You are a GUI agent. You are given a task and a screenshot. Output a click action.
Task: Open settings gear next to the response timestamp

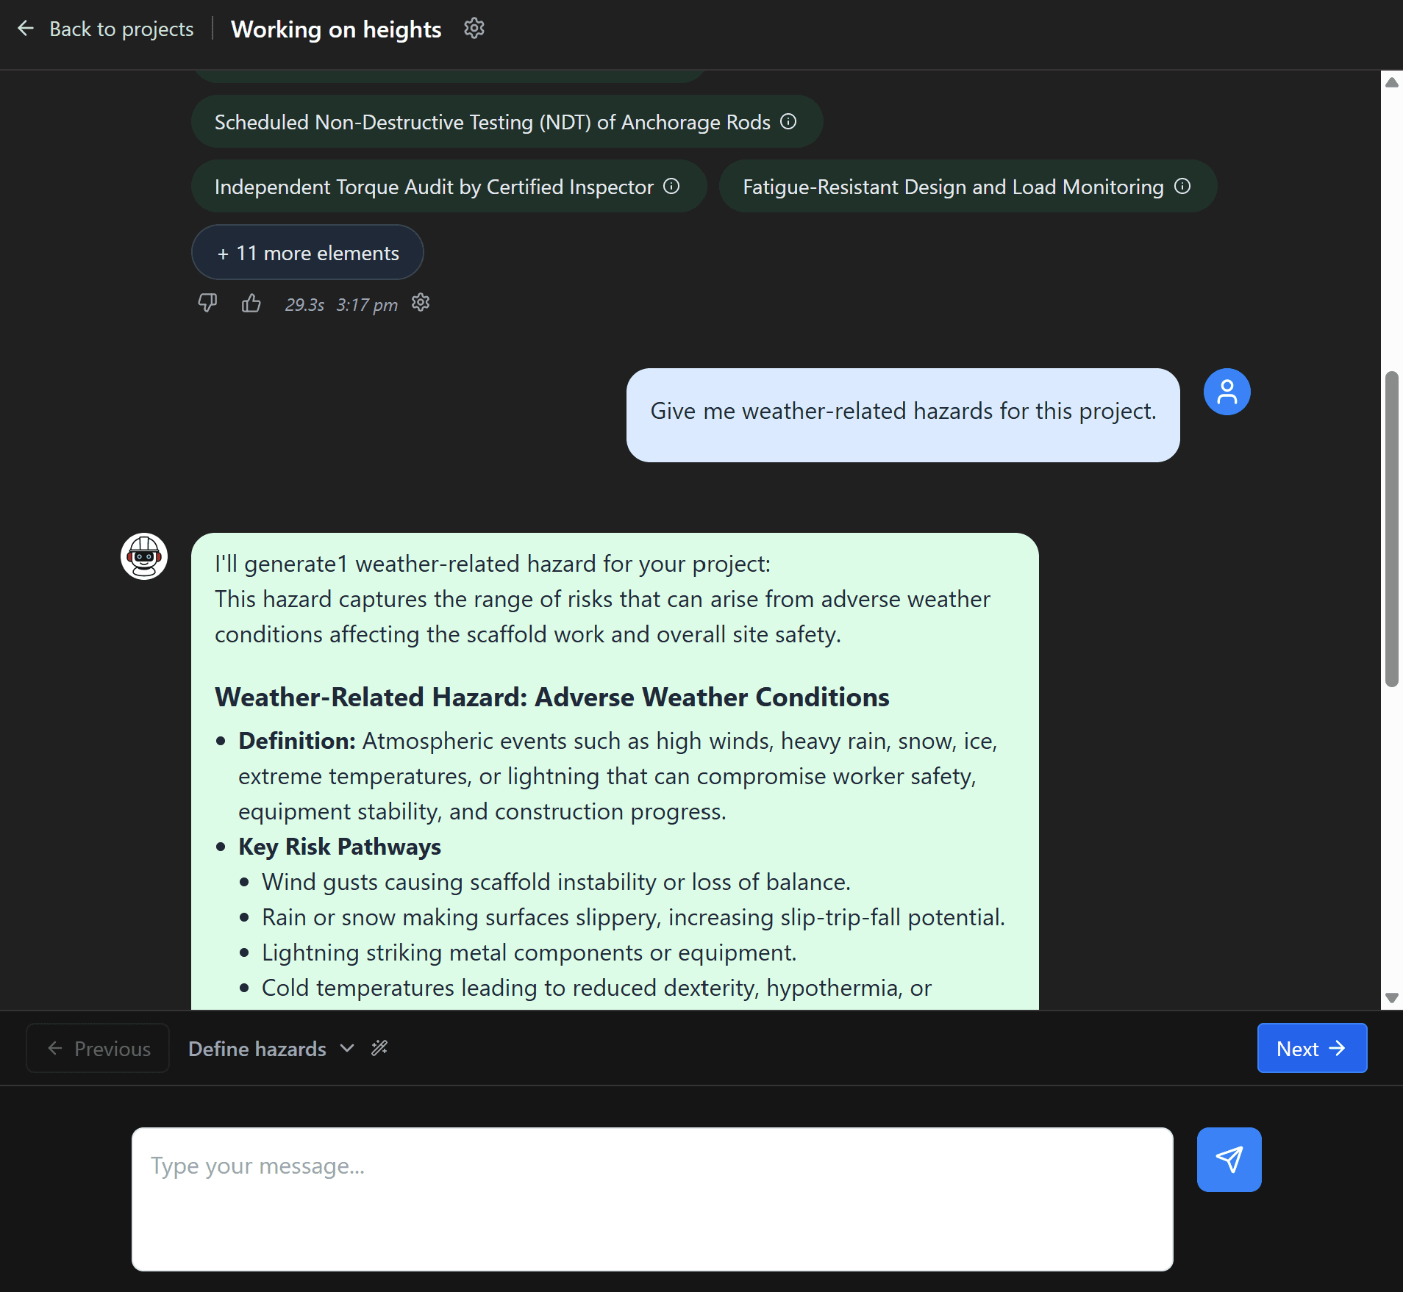point(420,303)
